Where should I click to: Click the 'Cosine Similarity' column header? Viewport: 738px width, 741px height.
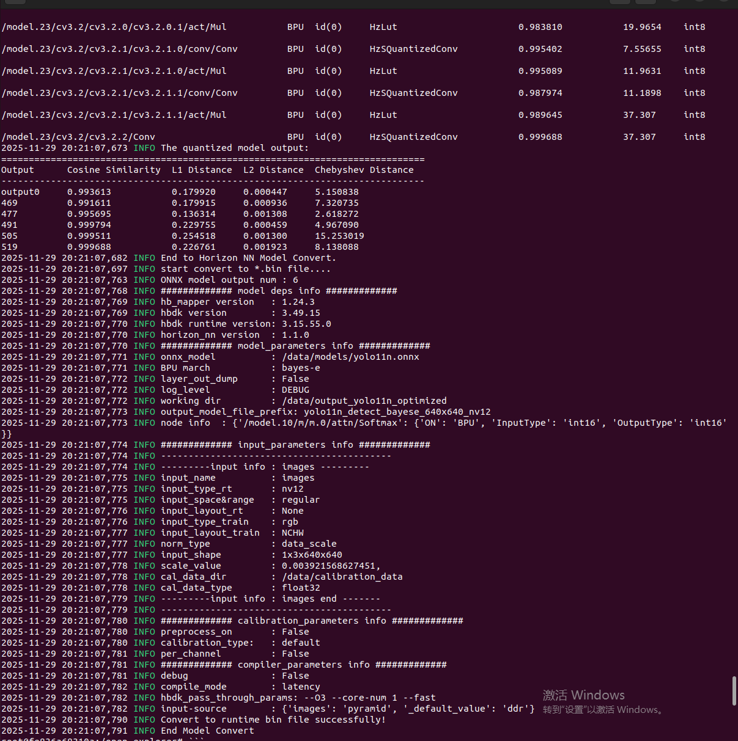tap(114, 170)
